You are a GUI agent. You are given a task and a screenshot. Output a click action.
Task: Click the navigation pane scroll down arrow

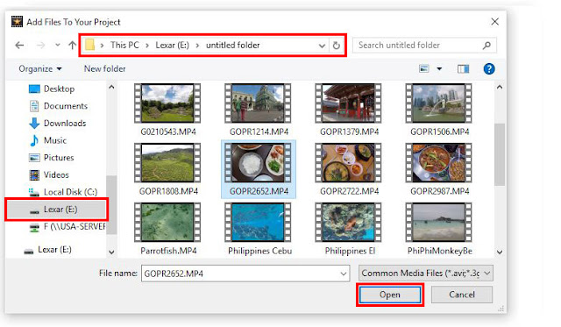[x=111, y=252]
